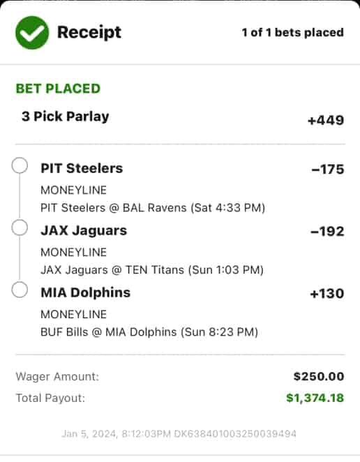This screenshot has height=462, width=360.
Task: Click the $1,374.18 total payout value
Action: (x=315, y=398)
